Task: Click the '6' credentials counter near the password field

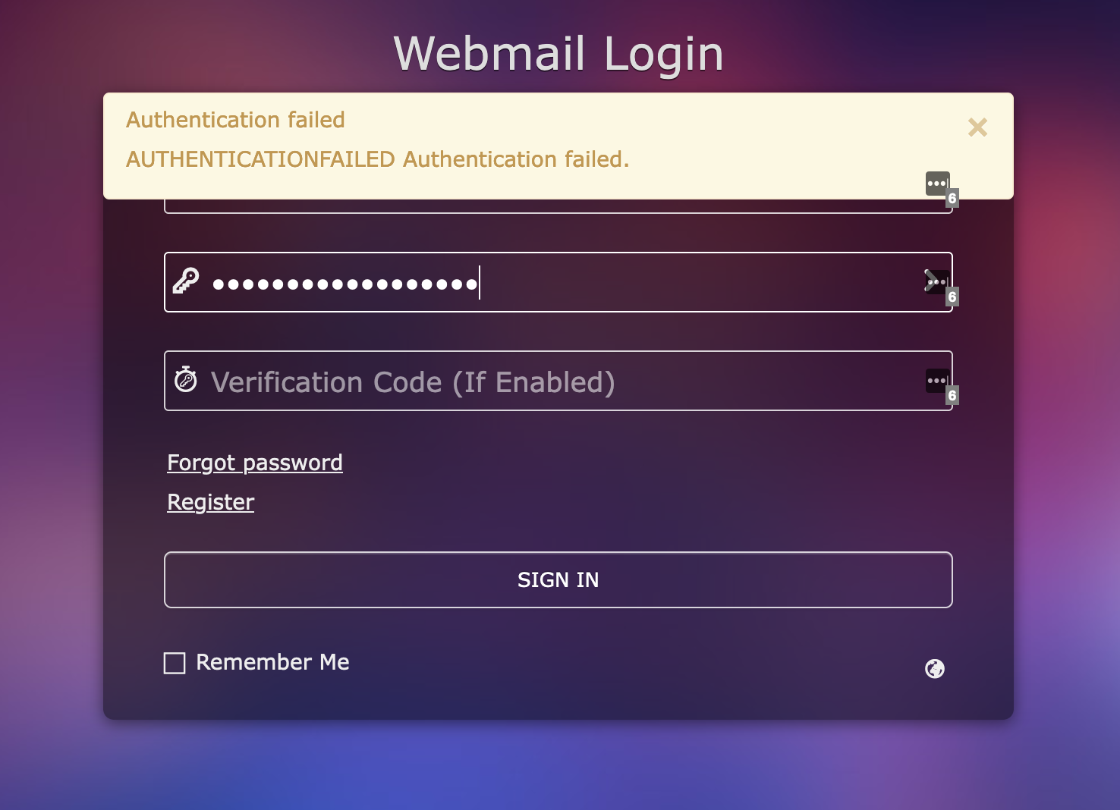Action: click(952, 297)
